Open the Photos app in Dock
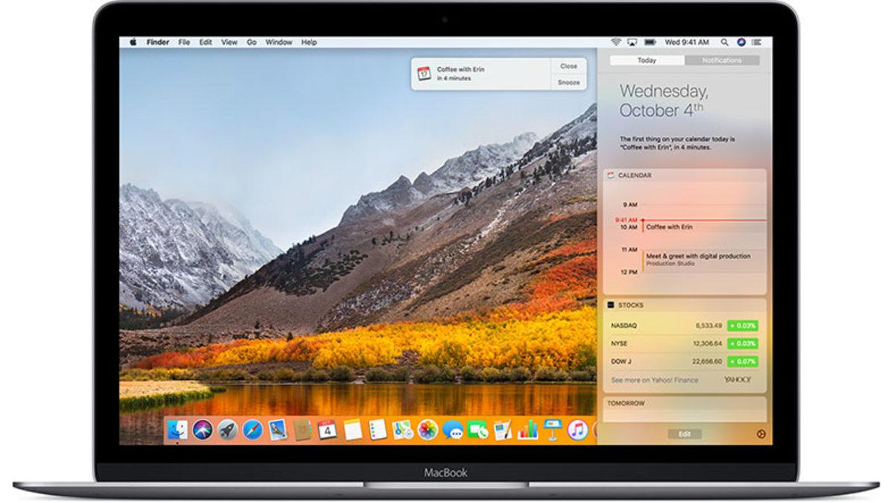894x503 pixels. pos(427,429)
